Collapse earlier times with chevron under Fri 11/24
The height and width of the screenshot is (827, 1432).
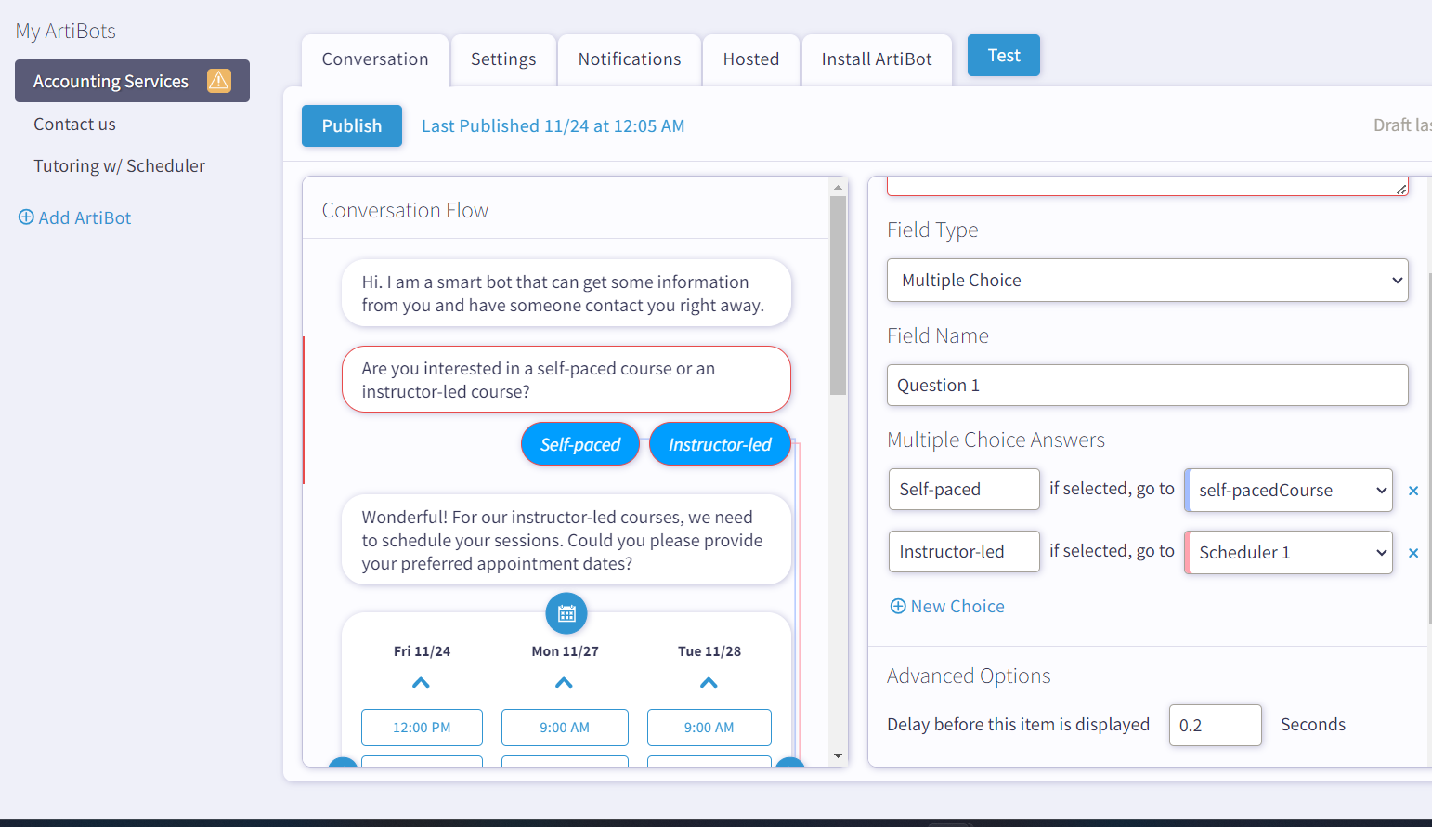pyautogui.click(x=421, y=682)
